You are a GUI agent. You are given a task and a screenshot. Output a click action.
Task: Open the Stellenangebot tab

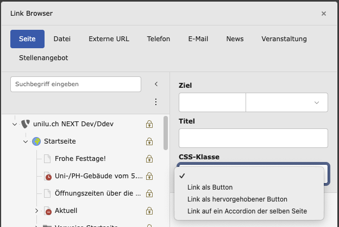pos(43,57)
